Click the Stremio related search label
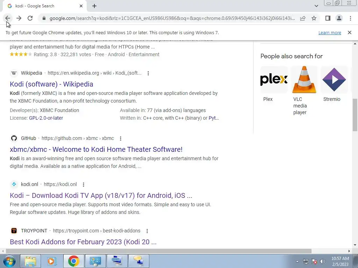The height and width of the screenshot is (268, 358). click(332, 99)
